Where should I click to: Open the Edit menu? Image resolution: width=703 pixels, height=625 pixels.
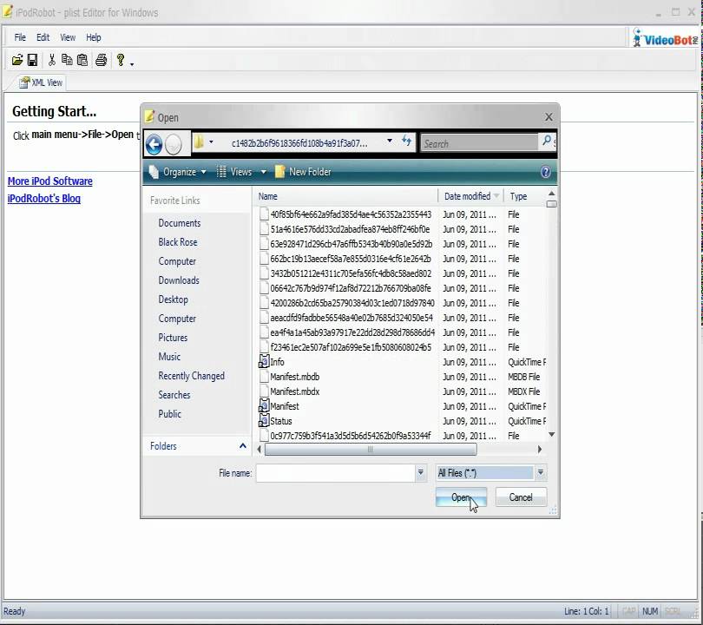[43, 37]
